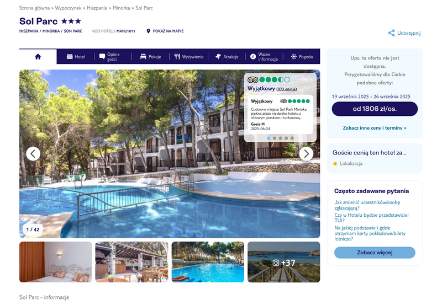This screenshot has width=442, height=305.
Task: Click the TripAdvisor owl logo in rating card
Action: [x=253, y=79]
